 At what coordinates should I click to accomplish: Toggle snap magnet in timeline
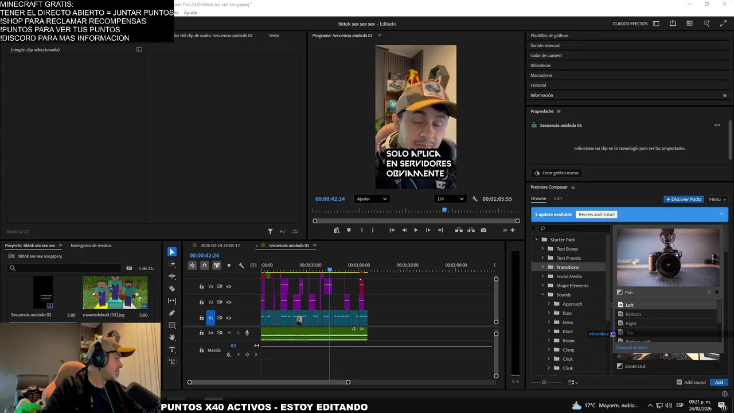click(204, 265)
